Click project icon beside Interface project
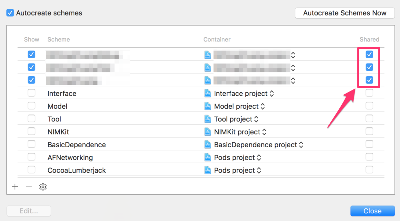The height and width of the screenshot is (221, 400). point(208,93)
